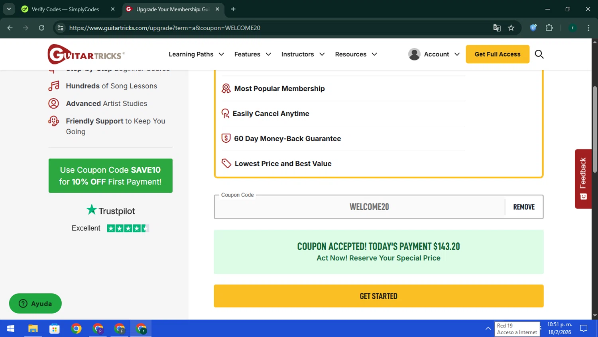This screenshot has height=337, width=598.
Task: Reload the current page
Action: pyautogui.click(x=41, y=28)
